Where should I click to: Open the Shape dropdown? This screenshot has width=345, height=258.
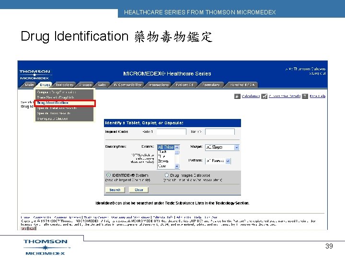click(222, 148)
